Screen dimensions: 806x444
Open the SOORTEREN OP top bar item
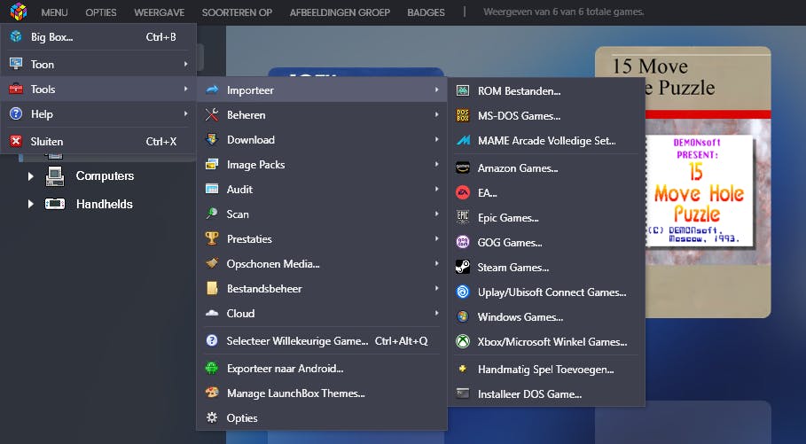tap(237, 12)
